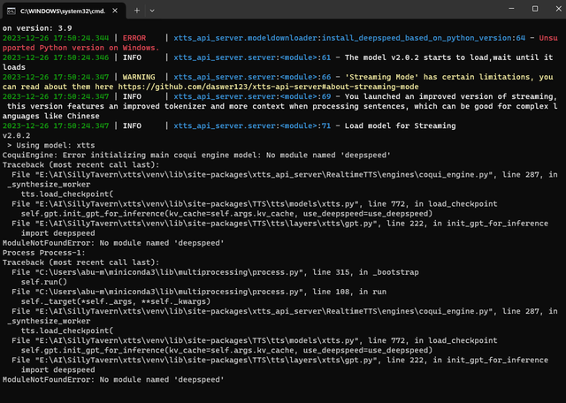Maximize the terminal window
This screenshot has height=403, width=566.
coord(535,9)
